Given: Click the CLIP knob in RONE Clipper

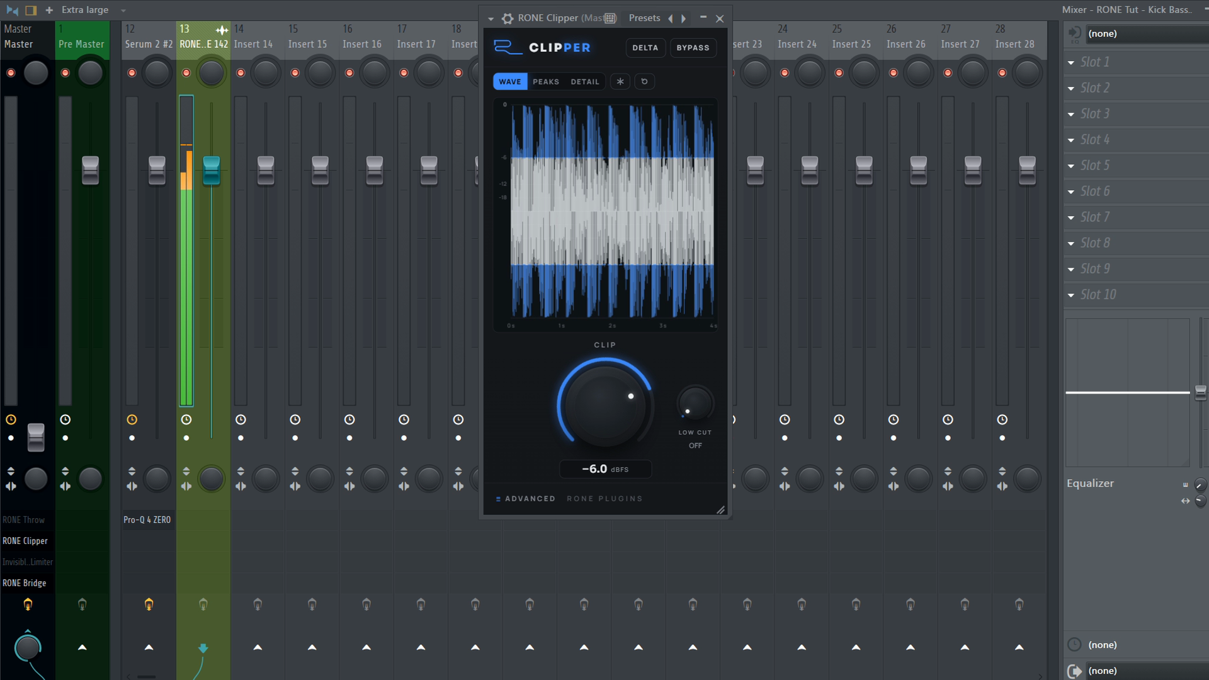Looking at the screenshot, I should click(x=605, y=406).
